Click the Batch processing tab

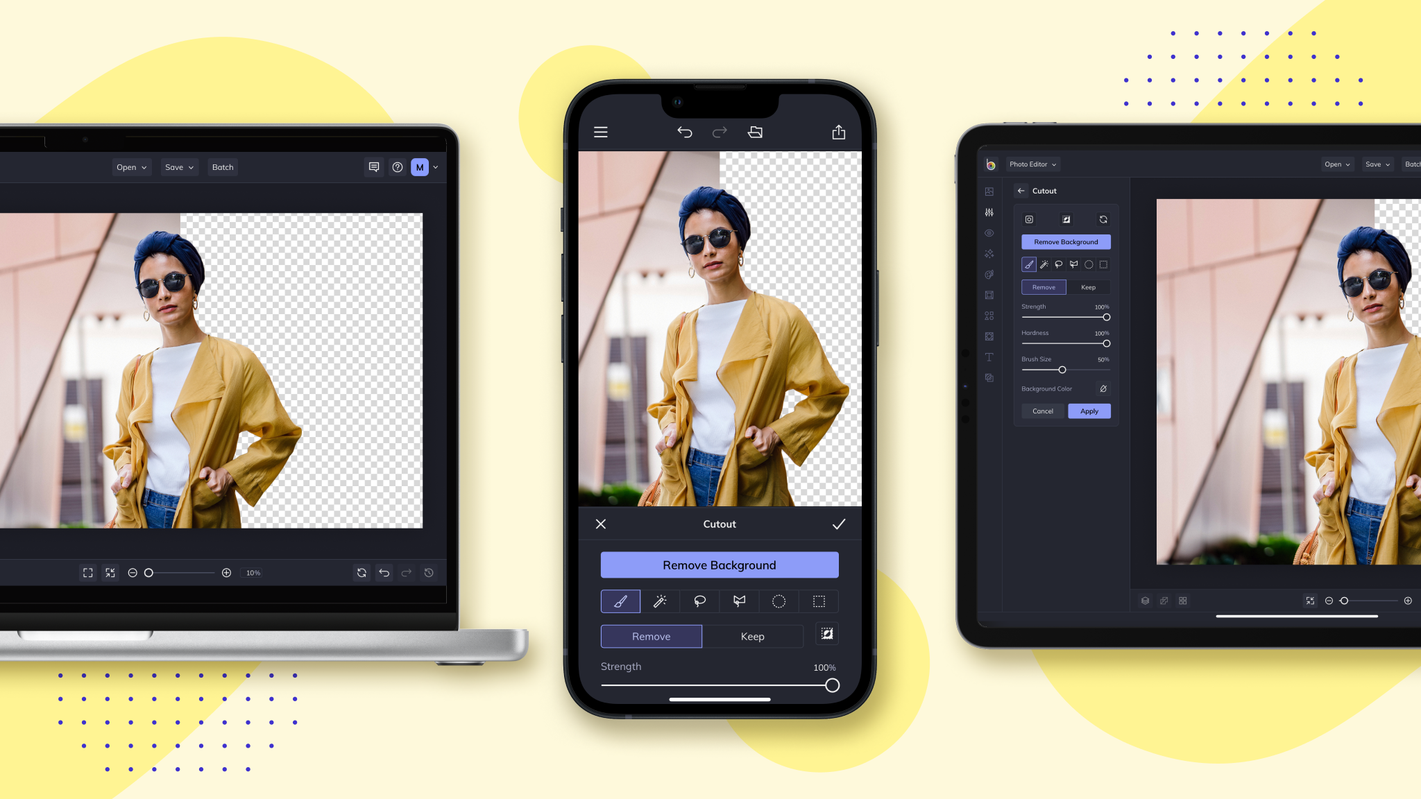click(223, 167)
